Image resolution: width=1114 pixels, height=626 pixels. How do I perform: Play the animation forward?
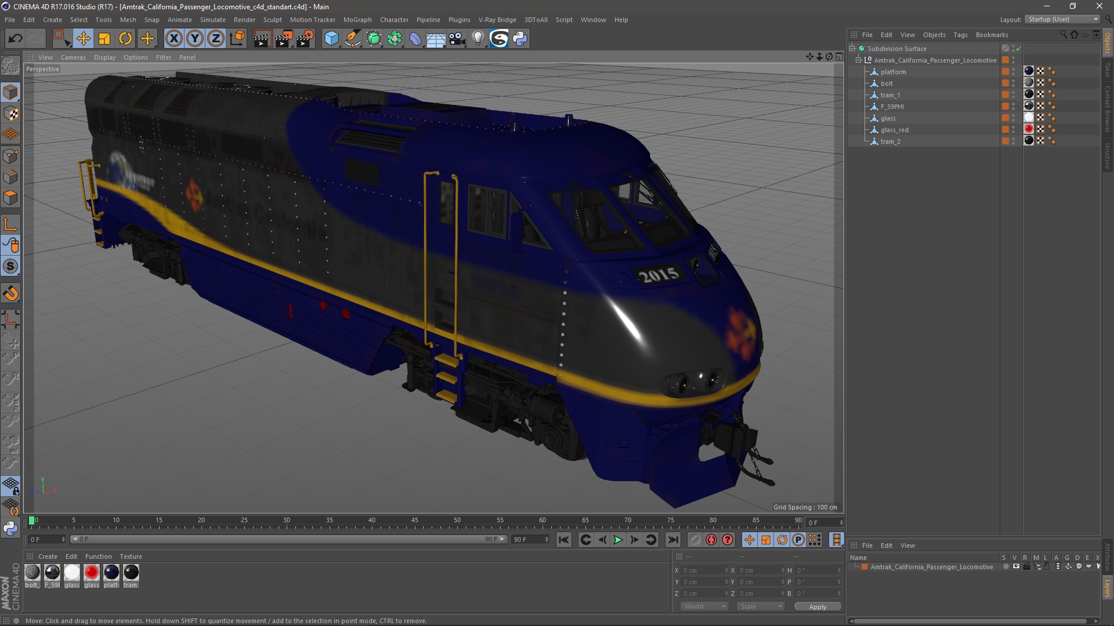tap(619, 540)
